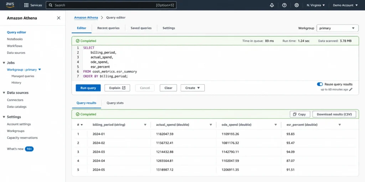The width and height of the screenshot is (365, 182).
Task: Click the billing_period value 2024-01
Action: [x=99, y=134]
